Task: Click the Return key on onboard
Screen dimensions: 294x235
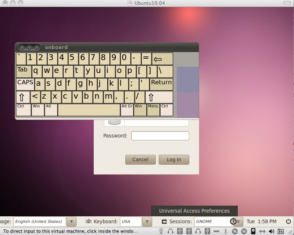Action: point(161,84)
